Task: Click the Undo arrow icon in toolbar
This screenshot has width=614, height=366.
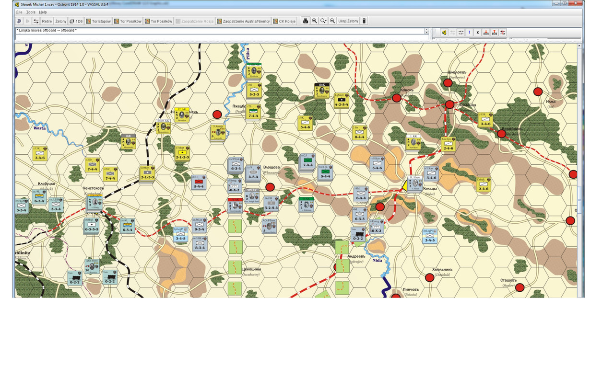Action: pyautogui.click(x=19, y=21)
